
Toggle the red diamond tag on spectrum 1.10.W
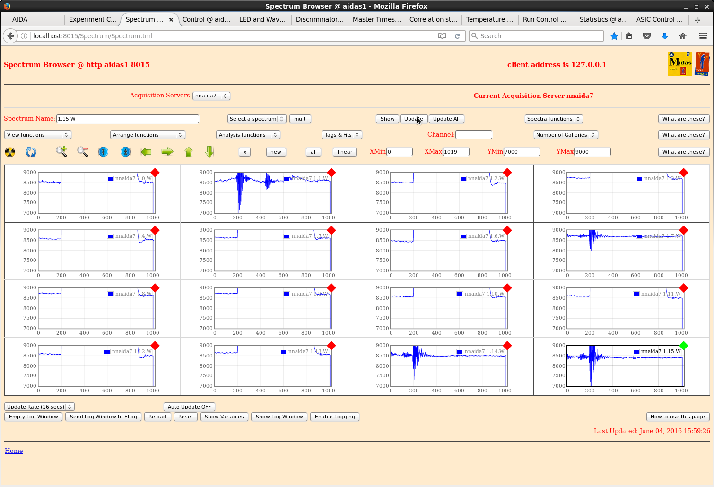tap(507, 288)
